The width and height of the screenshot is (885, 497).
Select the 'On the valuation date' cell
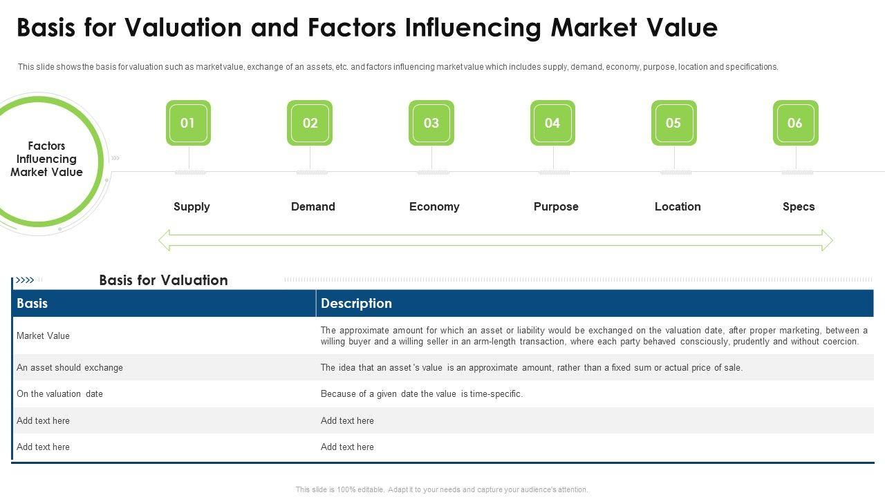(59, 394)
